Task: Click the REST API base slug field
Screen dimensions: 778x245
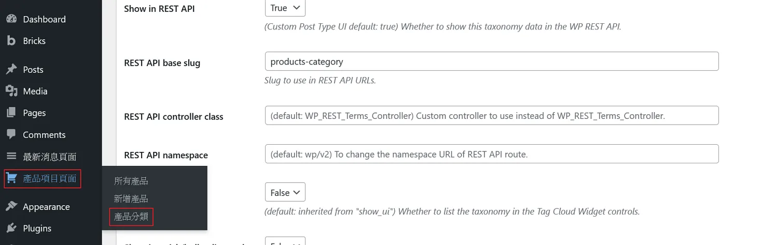Action: 491,62
